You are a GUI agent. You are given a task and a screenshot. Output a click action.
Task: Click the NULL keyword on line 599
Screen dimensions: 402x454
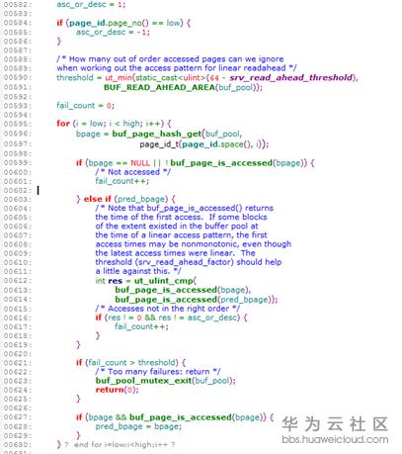[x=140, y=163]
